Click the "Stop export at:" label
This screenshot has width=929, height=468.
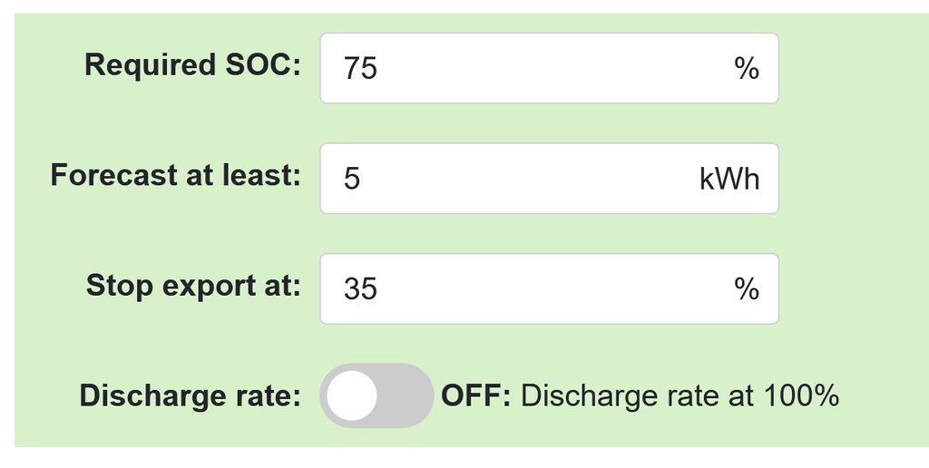tap(192, 286)
